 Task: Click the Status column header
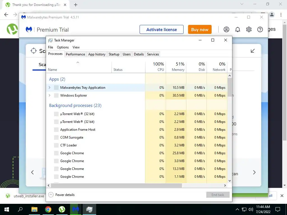tap(128, 67)
